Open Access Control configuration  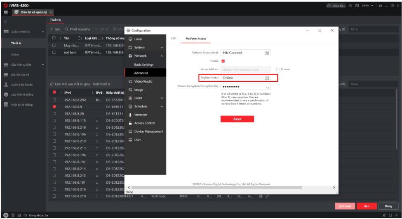pos(144,123)
